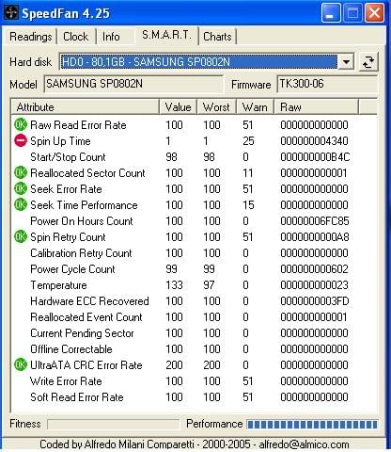Select the Current Pending Sector row
Viewport: 391px width, 452px height.
coord(194,333)
